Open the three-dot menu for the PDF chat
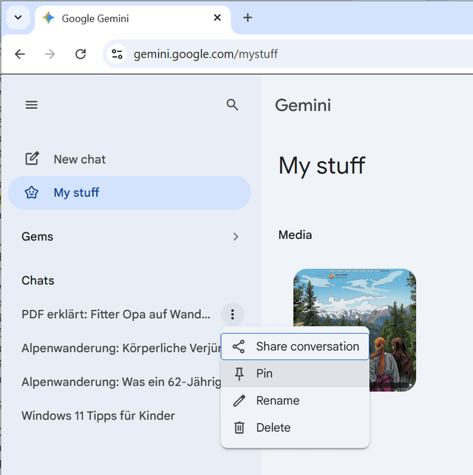473x475 pixels. pos(232,314)
